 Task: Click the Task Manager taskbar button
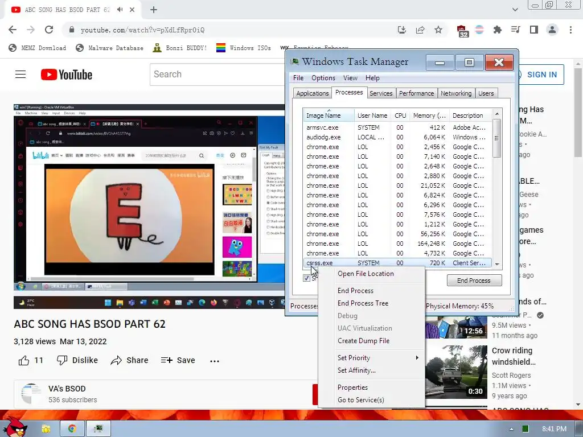[98, 428]
